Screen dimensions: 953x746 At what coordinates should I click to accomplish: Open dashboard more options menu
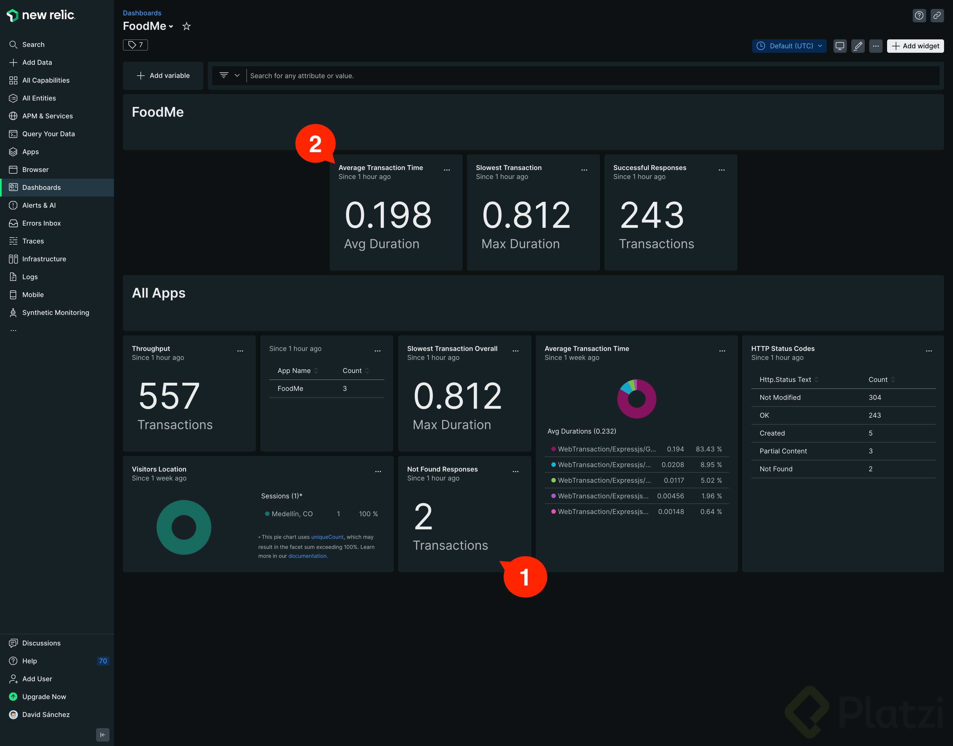(876, 46)
